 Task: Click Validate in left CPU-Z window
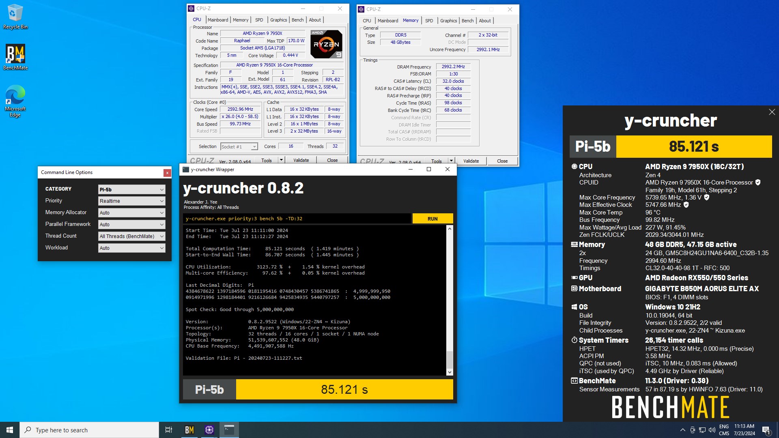click(x=301, y=160)
